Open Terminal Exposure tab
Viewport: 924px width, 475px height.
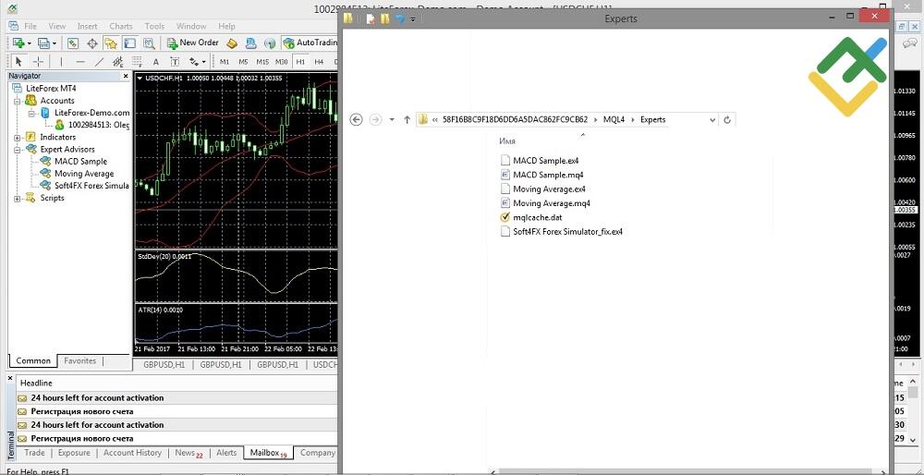click(x=74, y=453)
